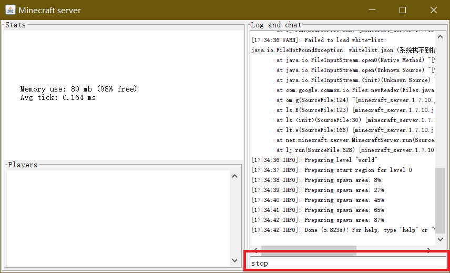Screen dimensions: 450x273
Task: Click the log's horizontal scroll left arrow
Action: (x=255, y=250)
